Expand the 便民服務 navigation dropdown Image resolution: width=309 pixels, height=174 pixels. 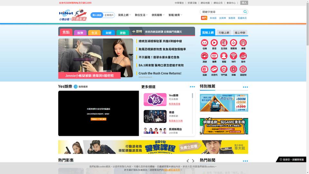(x=158, y=15)
